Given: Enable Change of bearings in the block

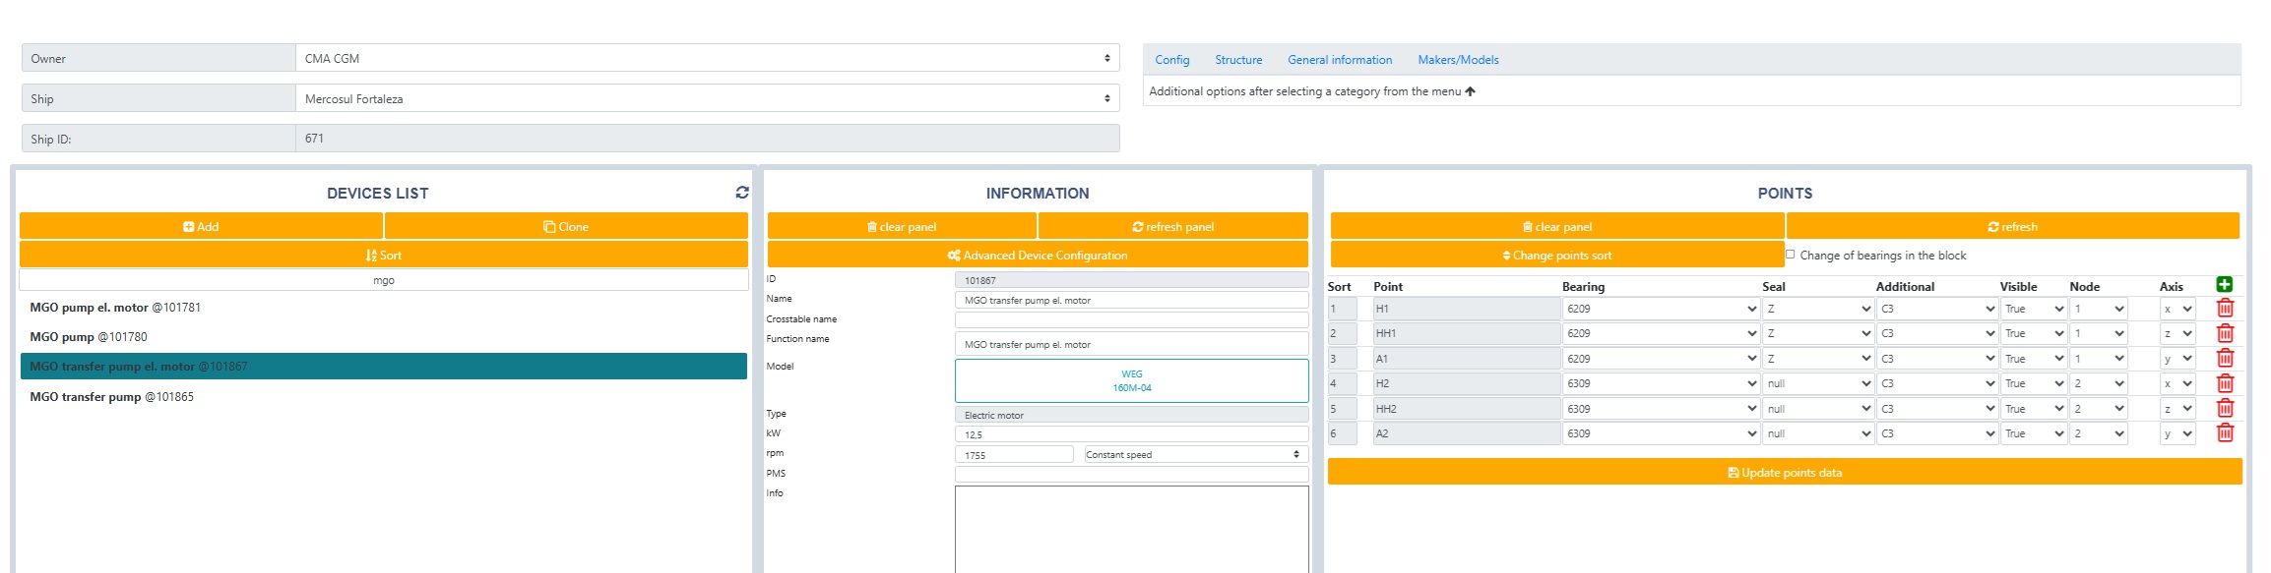Looking at the screenshot, I should [1790, 255].
